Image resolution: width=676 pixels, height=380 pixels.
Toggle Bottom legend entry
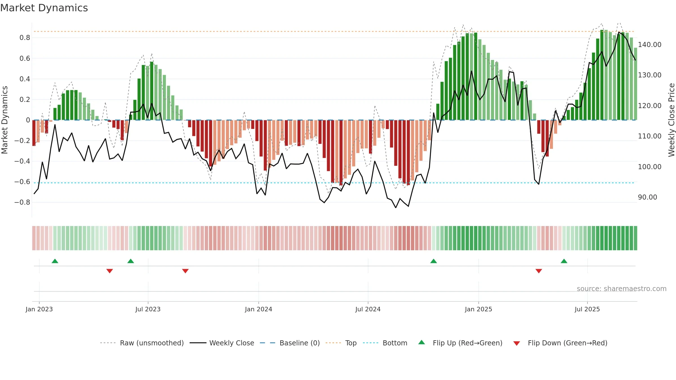pyautogui.click(x=385, y=343)
